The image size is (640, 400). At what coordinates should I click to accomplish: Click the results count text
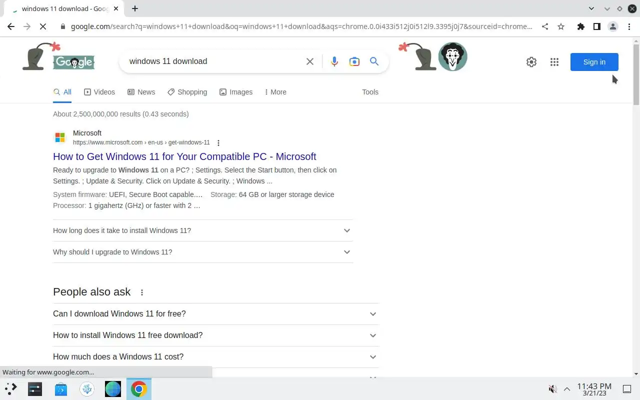click(x=121, y=114)
